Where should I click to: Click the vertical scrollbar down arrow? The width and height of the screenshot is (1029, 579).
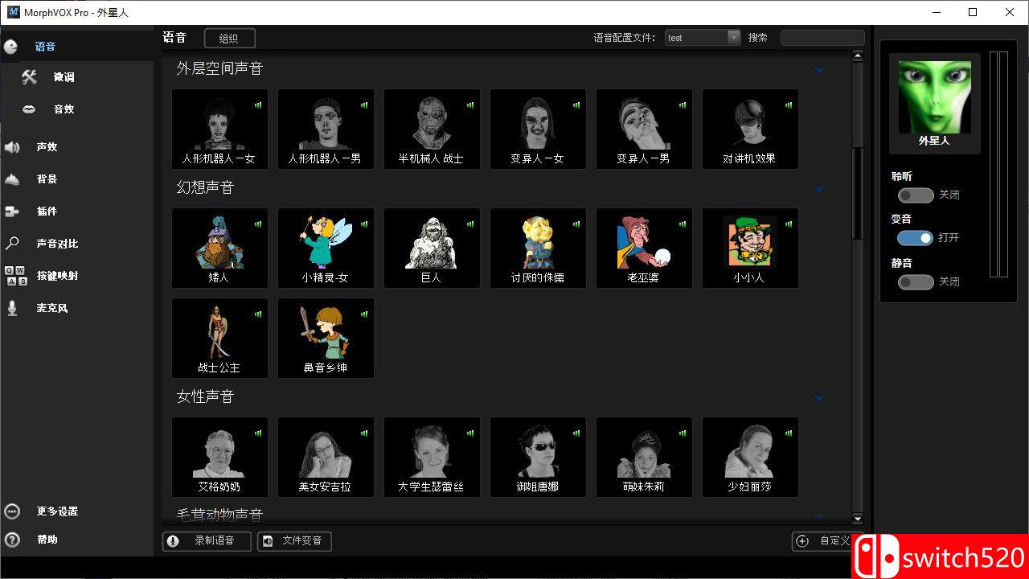[857, 519]
